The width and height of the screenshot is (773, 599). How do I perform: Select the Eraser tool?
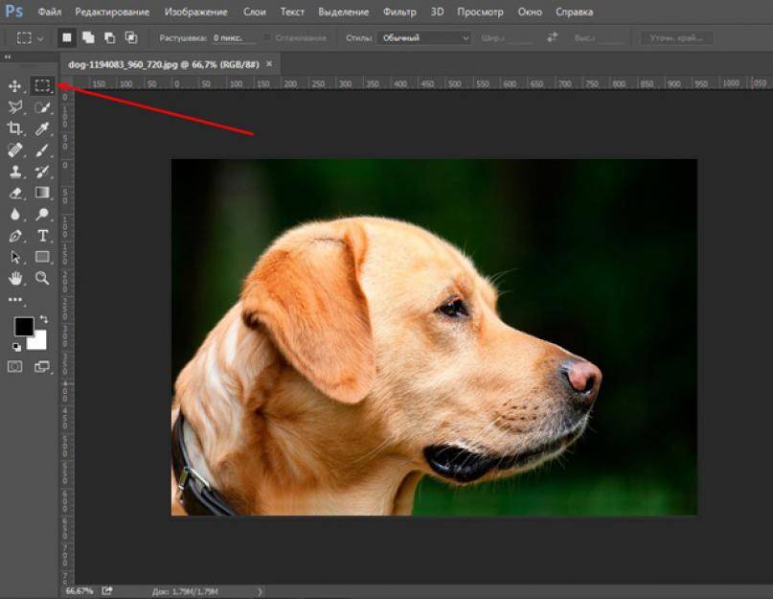(14, 193)
